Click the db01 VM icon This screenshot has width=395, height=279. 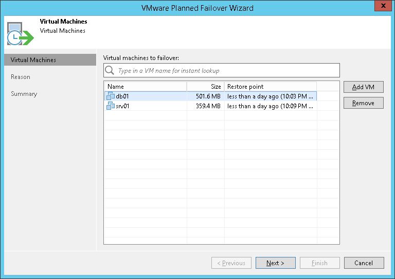point(111,96)
